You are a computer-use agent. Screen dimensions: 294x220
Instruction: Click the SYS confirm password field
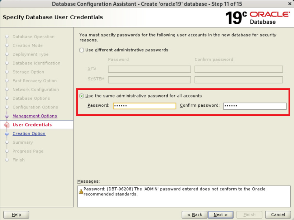(x=239, y=69)
